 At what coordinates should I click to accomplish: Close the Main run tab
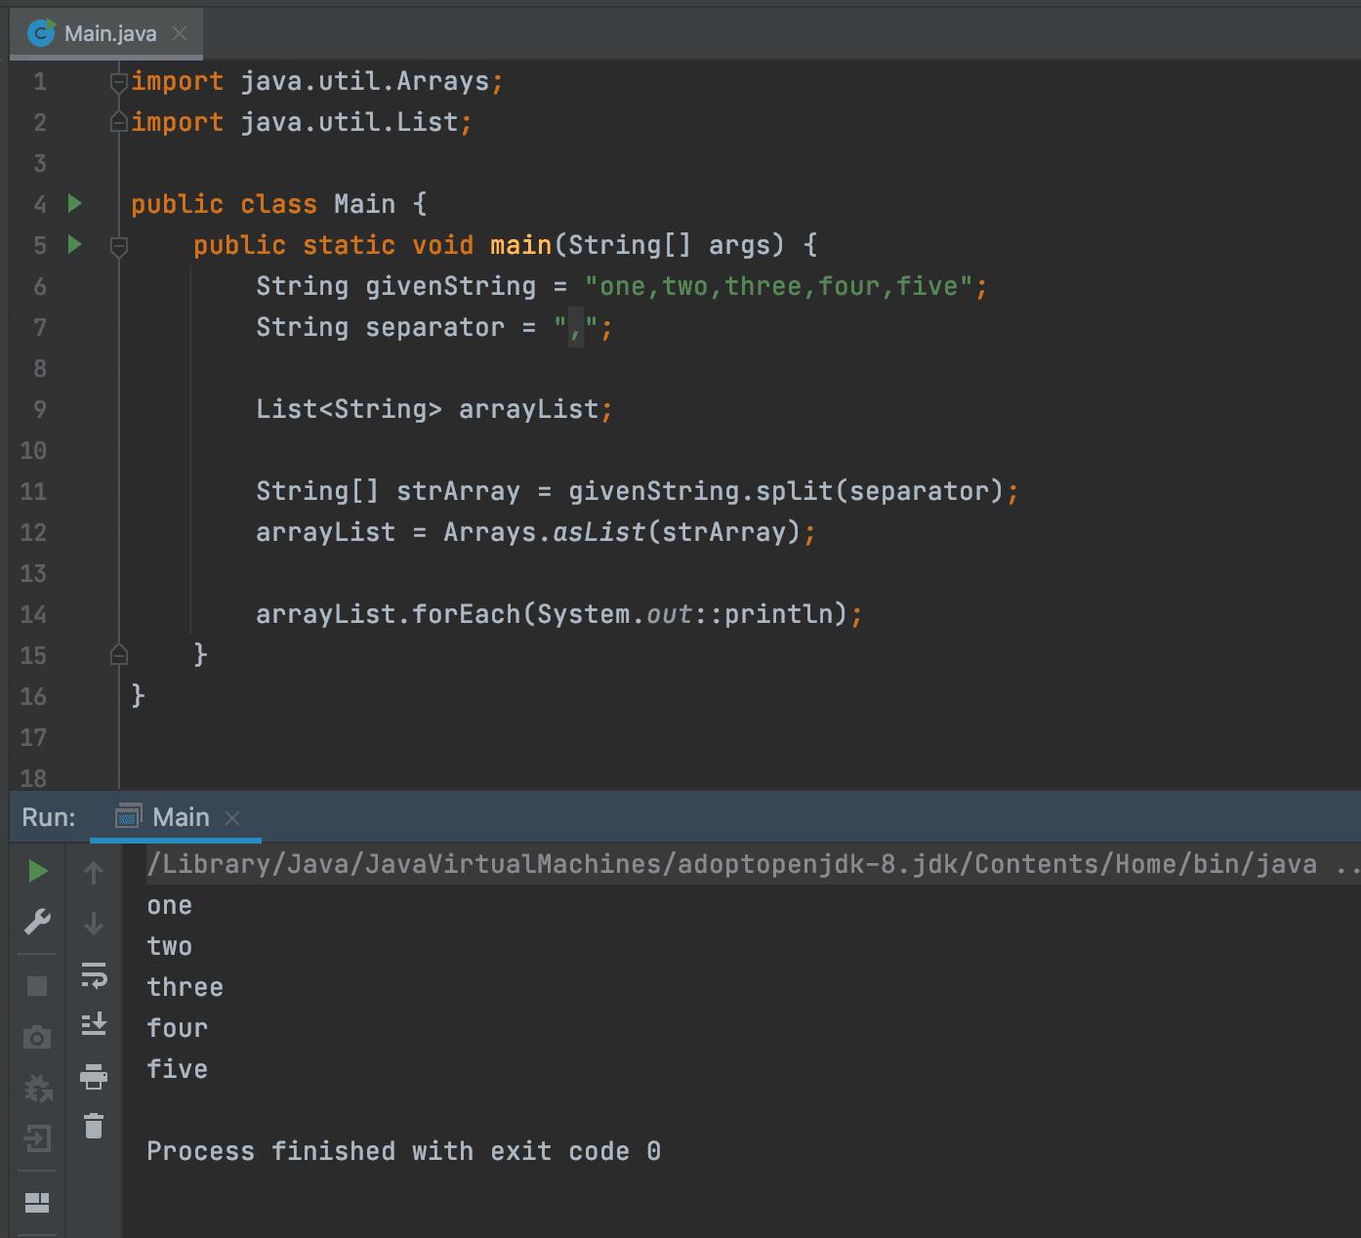point(232,817)
